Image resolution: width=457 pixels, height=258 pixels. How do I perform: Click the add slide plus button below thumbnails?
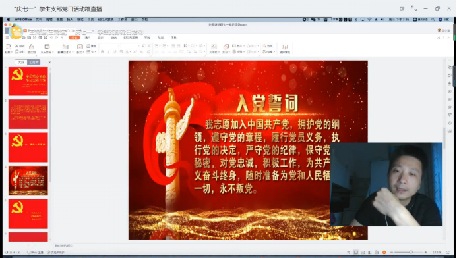(x=28, y=245)
